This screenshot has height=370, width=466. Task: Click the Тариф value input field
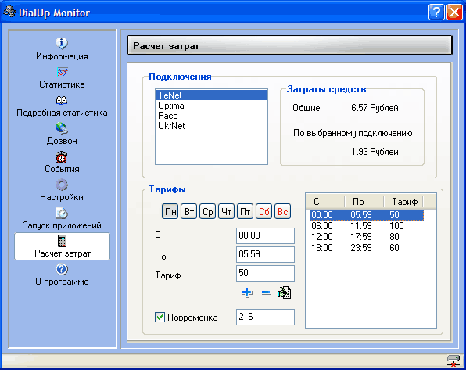click(265, 273)
